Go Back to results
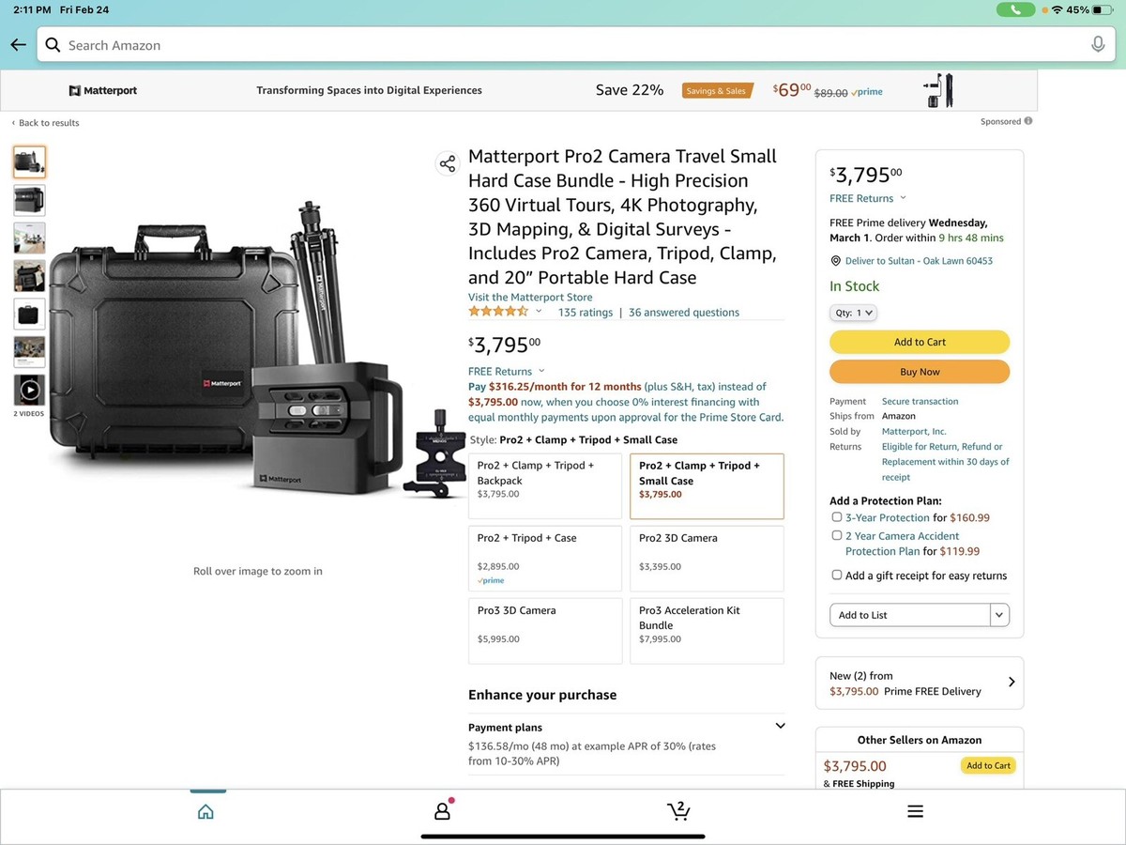The image size is (1126, 845). (45, 123)
